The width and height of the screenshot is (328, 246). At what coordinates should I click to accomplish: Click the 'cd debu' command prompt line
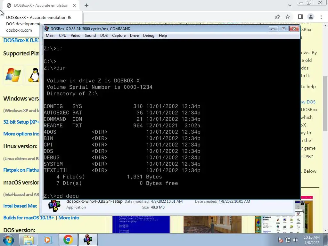(x=61, y=196)
